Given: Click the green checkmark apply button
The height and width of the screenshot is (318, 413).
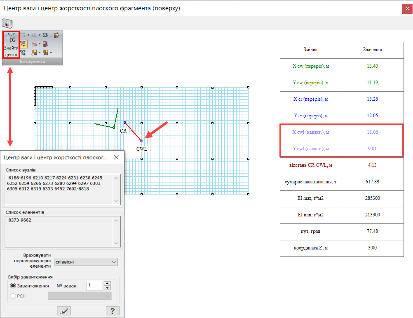Looking at the screenshot, I should pyautogui.click(x=65, y=311).
